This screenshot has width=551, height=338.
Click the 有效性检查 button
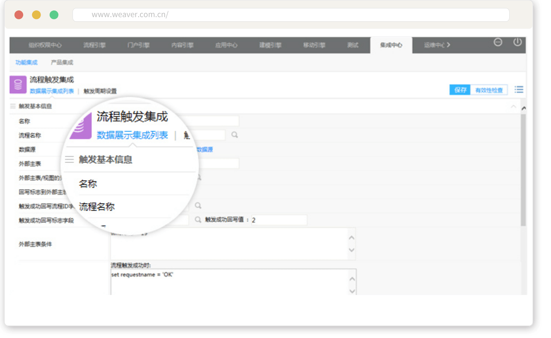(x=489, y=90)
